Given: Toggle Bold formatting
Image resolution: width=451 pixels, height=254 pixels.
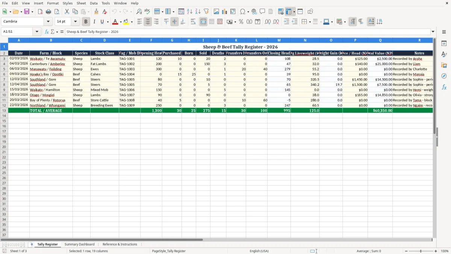Looking at the screenshot, I should 86,22.
